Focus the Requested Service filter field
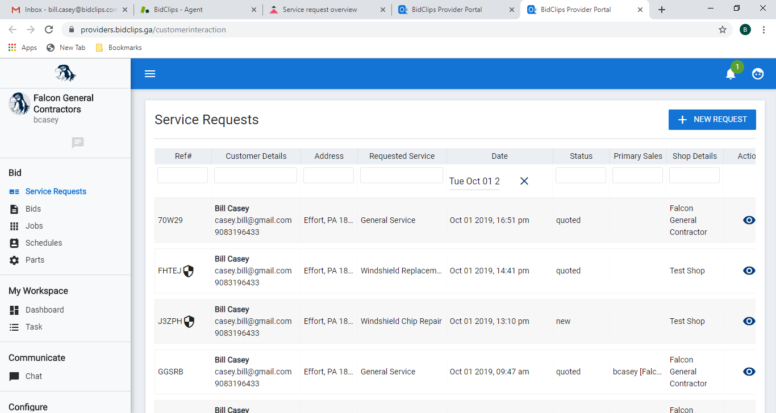This screenshot has width=776, height=413. click(402, 175)
